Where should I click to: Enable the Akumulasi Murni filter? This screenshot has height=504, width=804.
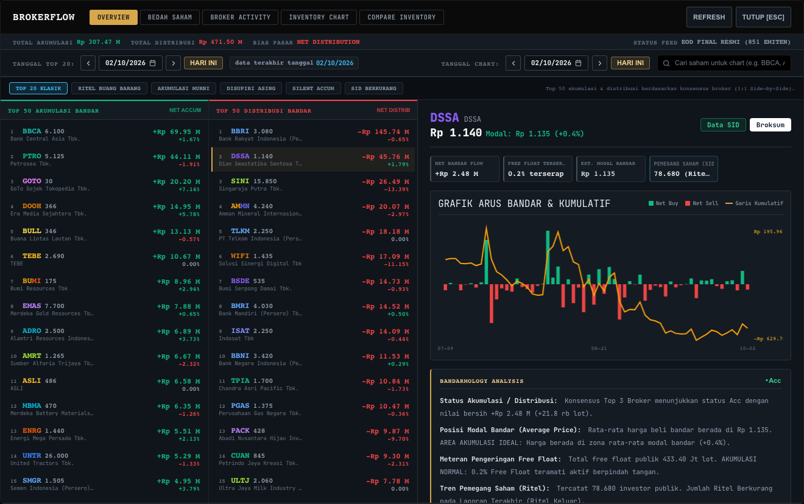(183, 88)
